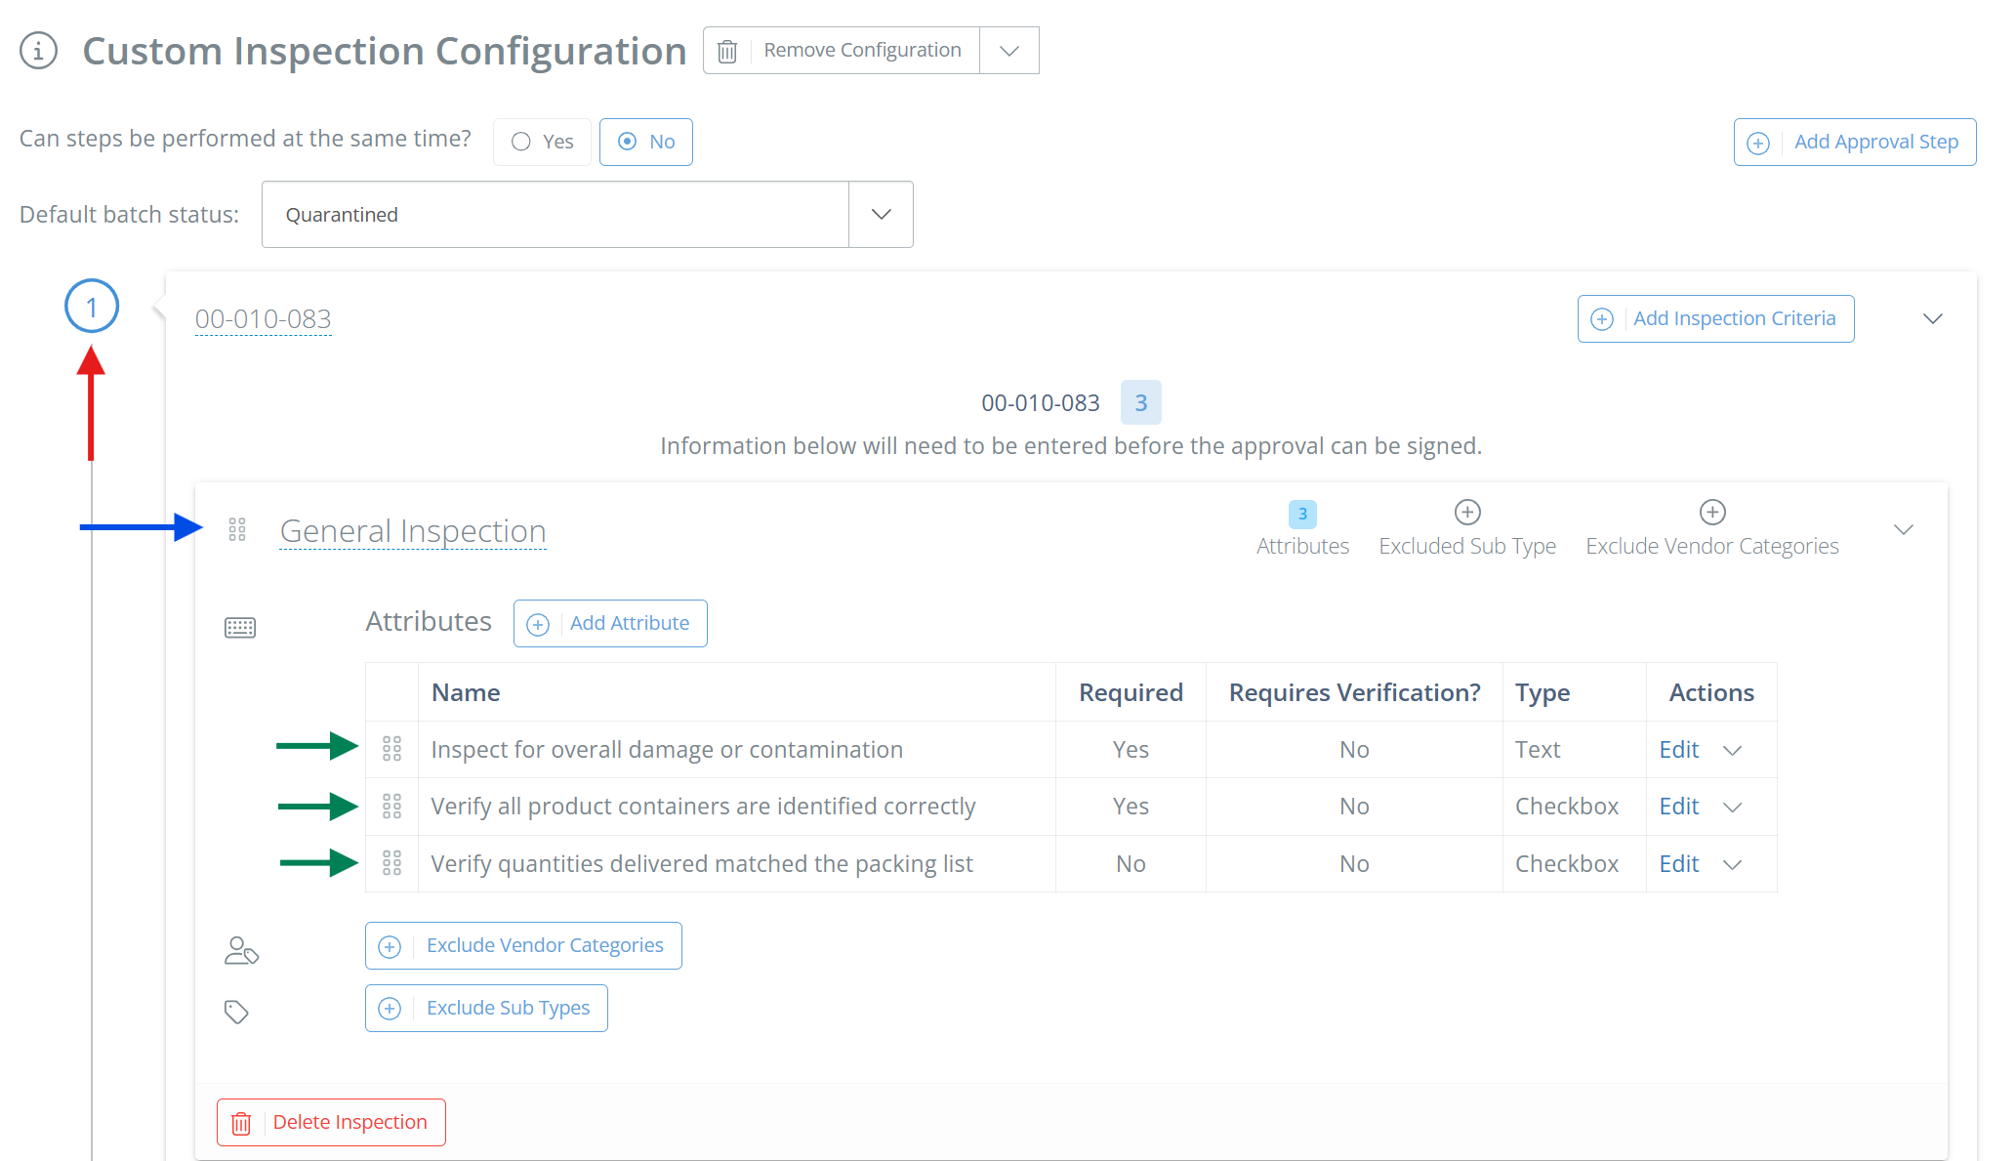Collapse the General Inspection section chevron
Screen dimensions: 2016x1161
[1903, 529]
